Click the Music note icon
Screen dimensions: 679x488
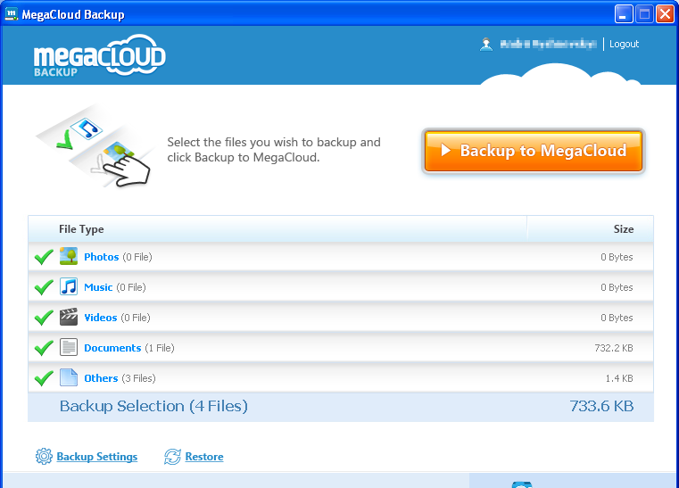coord(69,286)
